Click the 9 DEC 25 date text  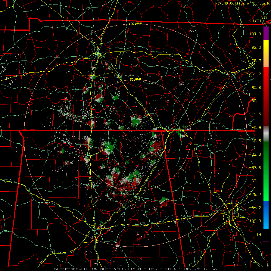pos(190,269)
